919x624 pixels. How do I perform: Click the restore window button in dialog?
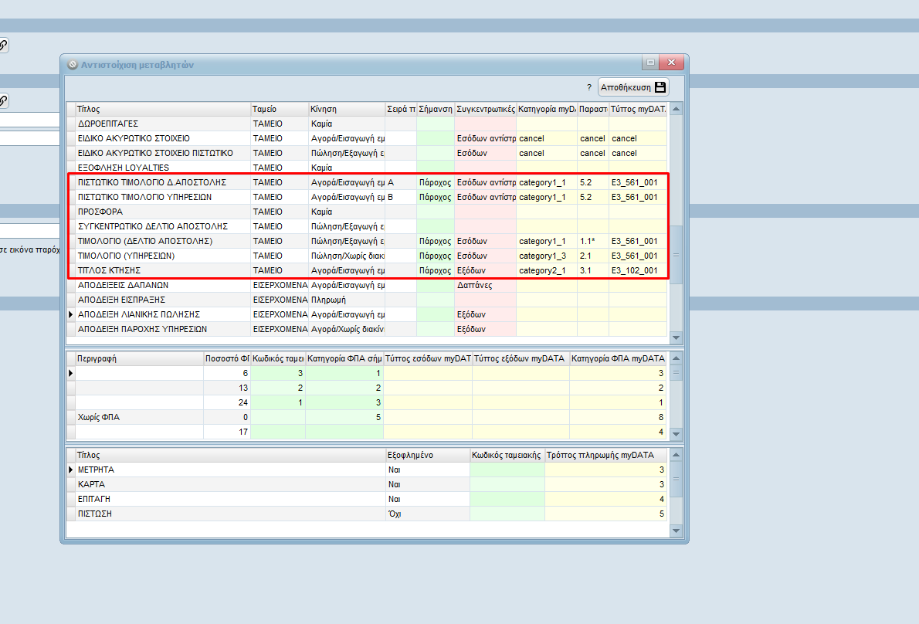[650, 62]
